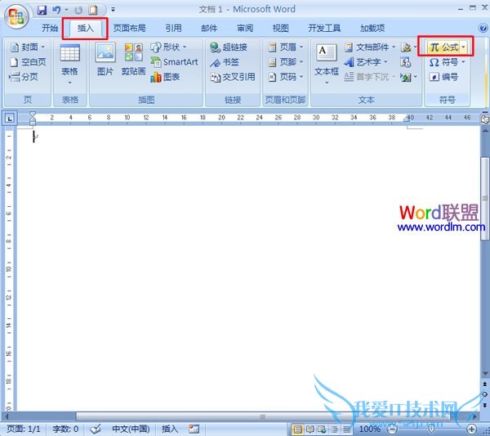Viewport: 490px width, 436px height.
Task: Click the proofing check icon in status bar
Action: (x=96, y=429)
